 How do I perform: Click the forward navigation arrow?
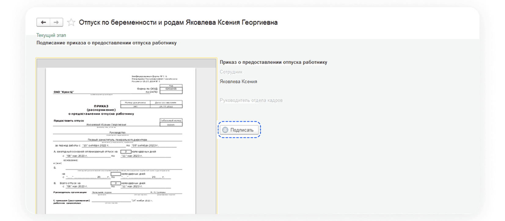[x=56, y=22]
